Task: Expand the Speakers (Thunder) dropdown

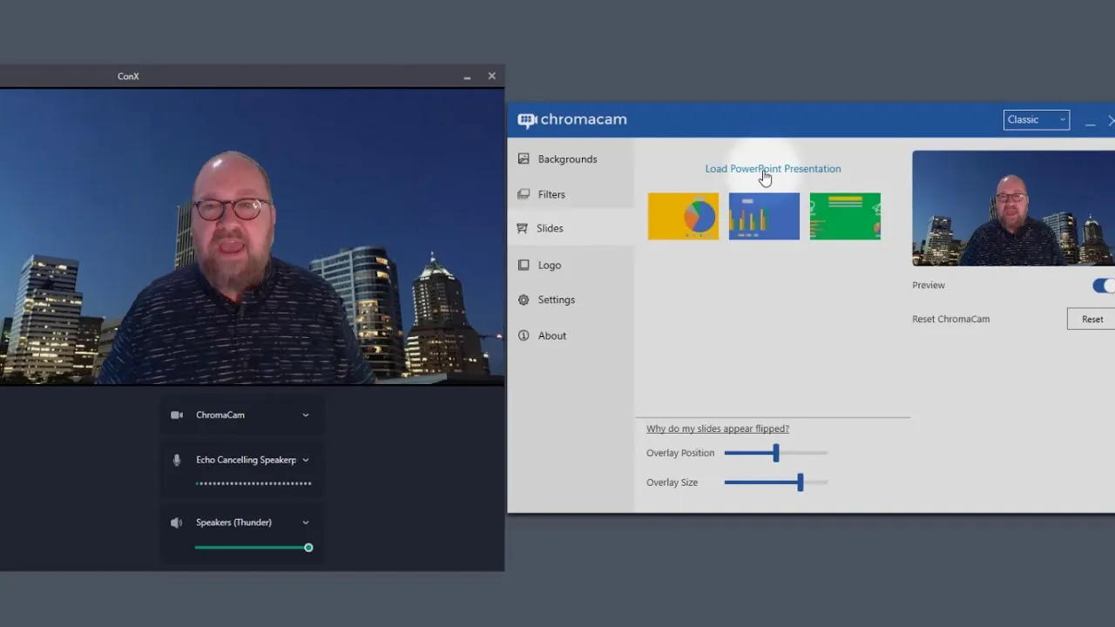Action: point(306,522)
